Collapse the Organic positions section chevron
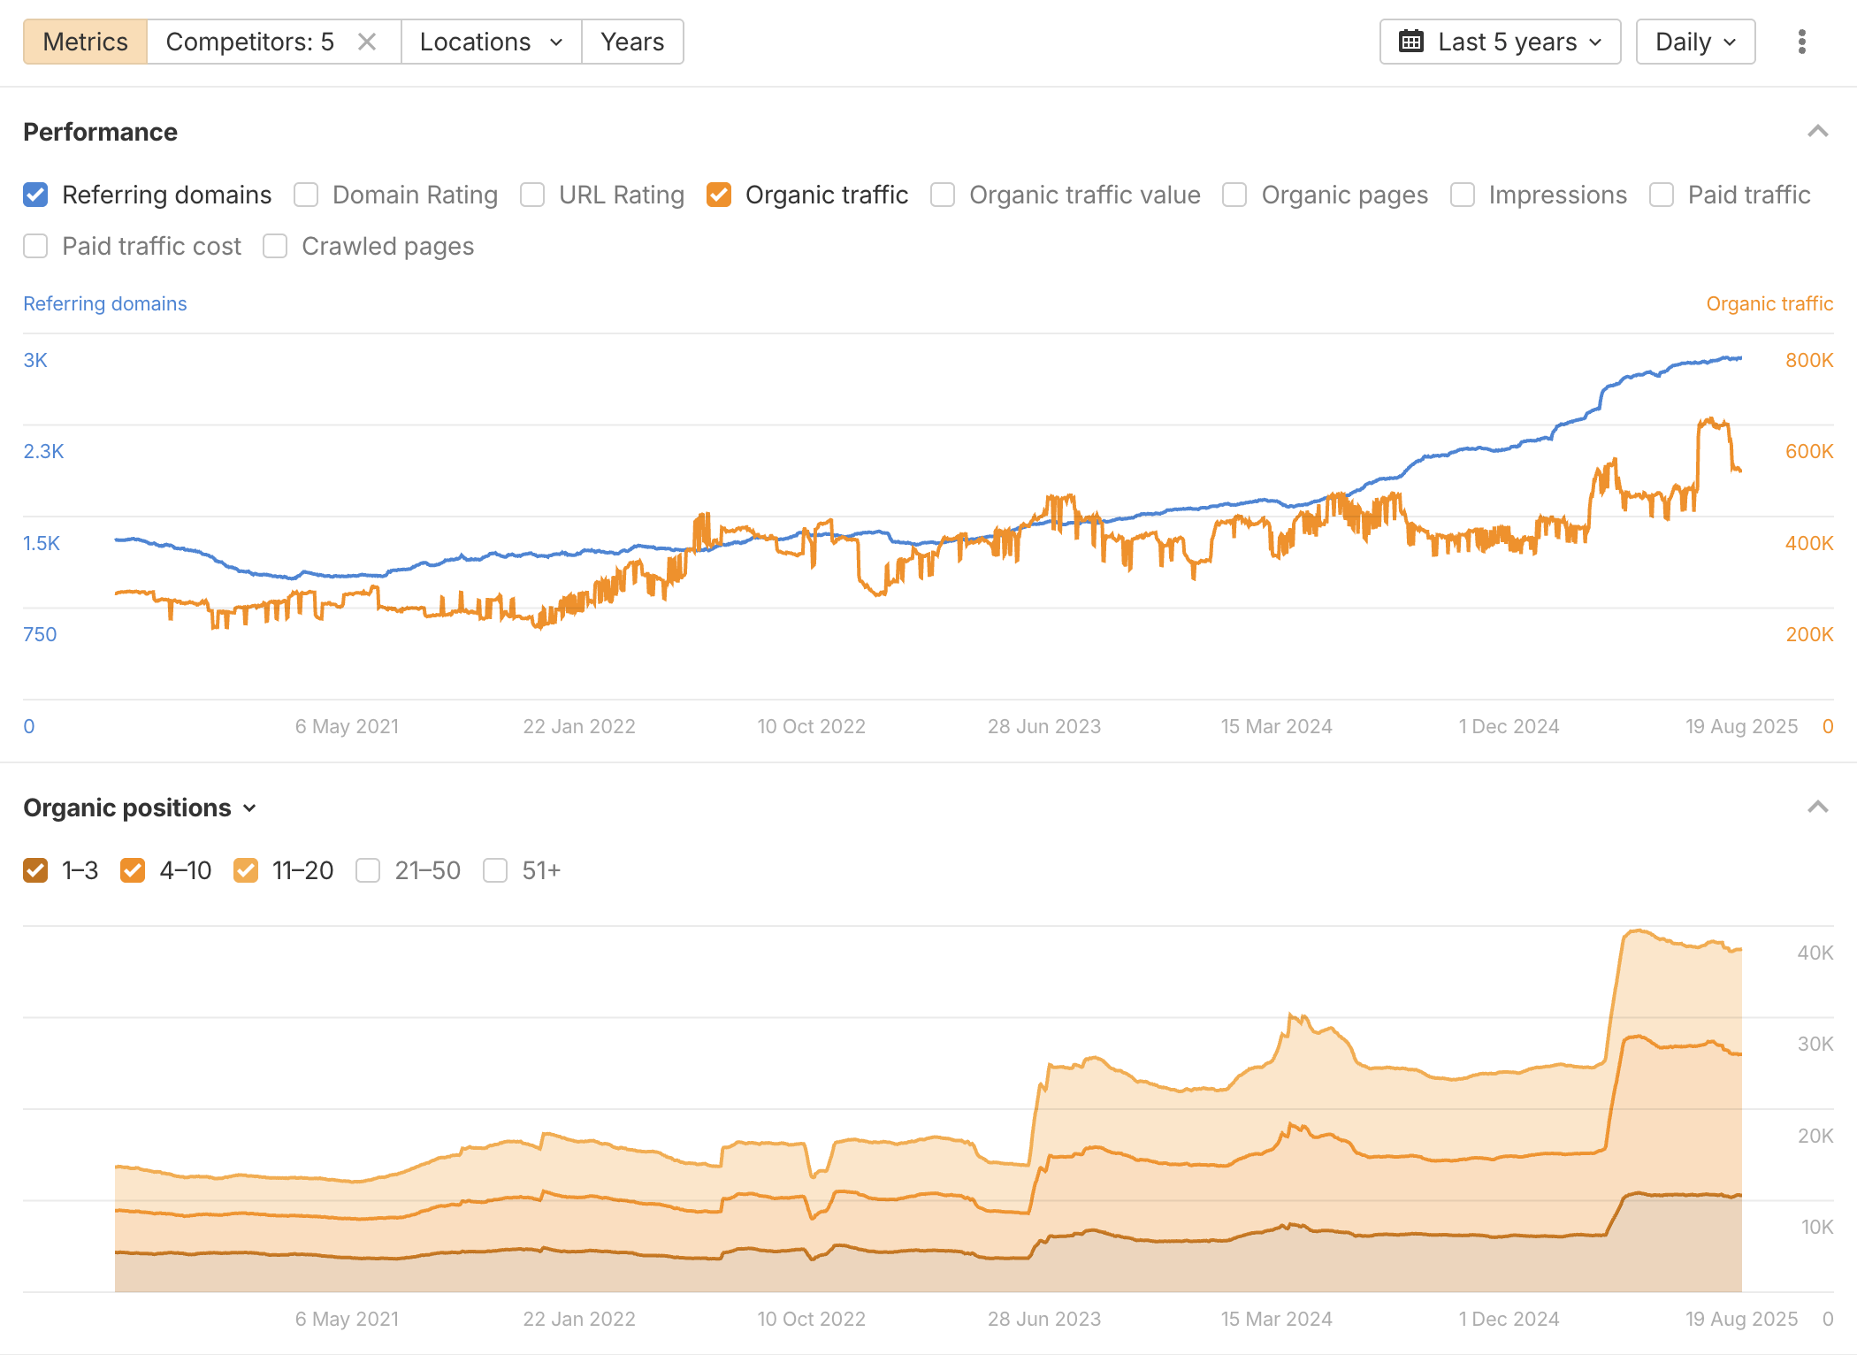The height and width of the screenshot is (1355, 1857). (1817, 807)
